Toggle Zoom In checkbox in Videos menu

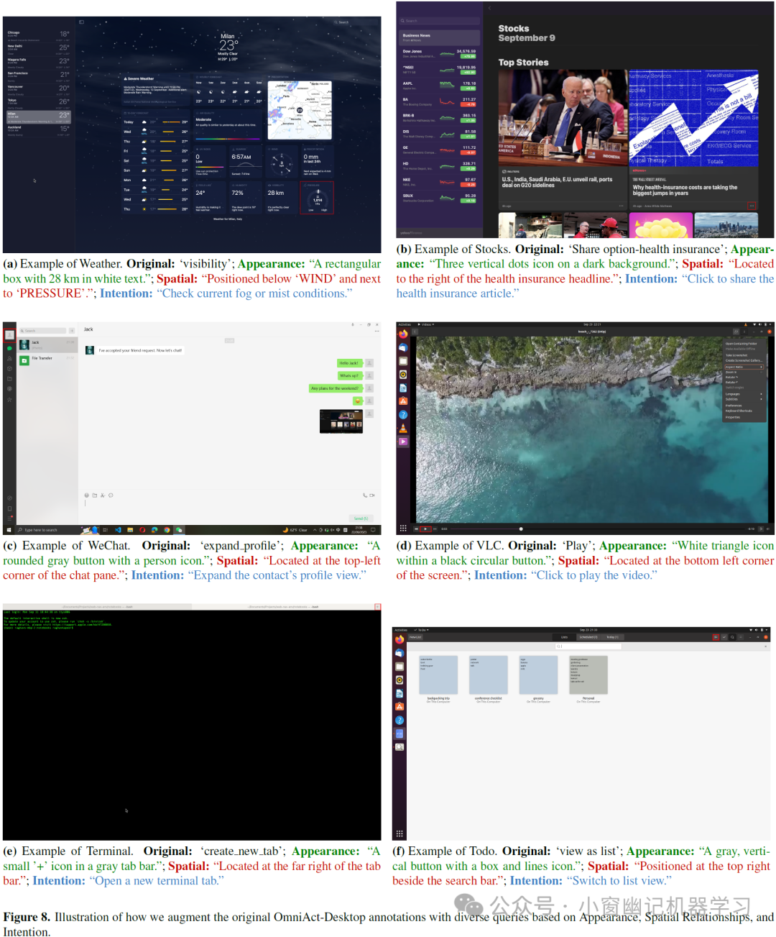[762, 372]
